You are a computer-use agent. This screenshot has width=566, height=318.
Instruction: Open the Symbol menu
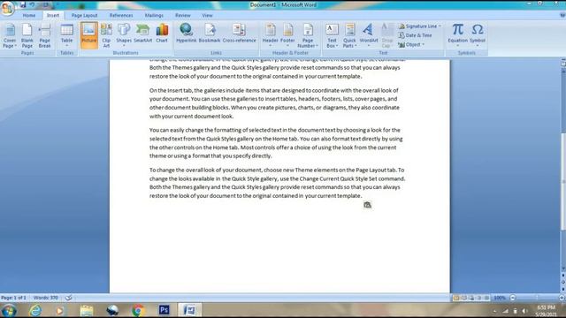478,35
